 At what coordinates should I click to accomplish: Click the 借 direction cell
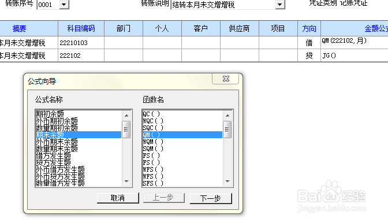coord(309,43)
